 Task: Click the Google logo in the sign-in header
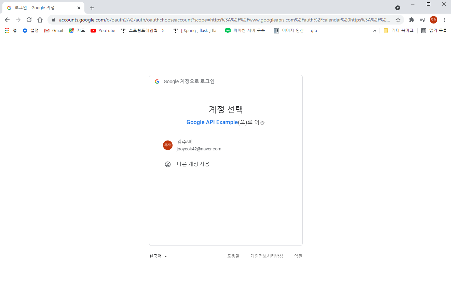(x=157, y=81)
